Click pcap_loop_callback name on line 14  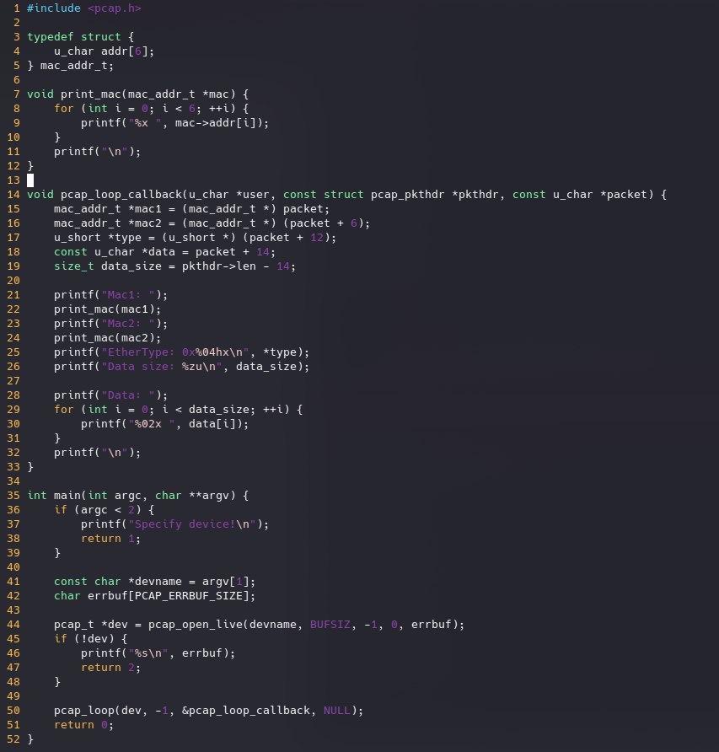click(121, 195)
